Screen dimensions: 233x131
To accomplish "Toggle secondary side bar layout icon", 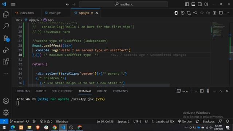I will [x=200, y=4].
